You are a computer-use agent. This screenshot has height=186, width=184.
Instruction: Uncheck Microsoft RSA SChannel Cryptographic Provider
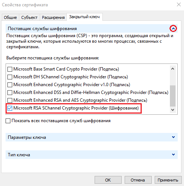[x=10, y=108]
